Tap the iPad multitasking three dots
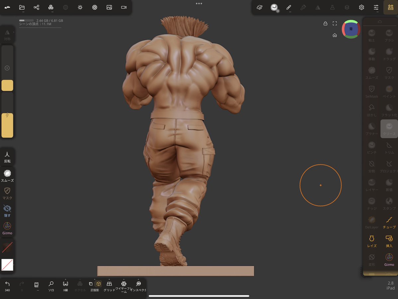398x299 pixels. coord(199,4)
